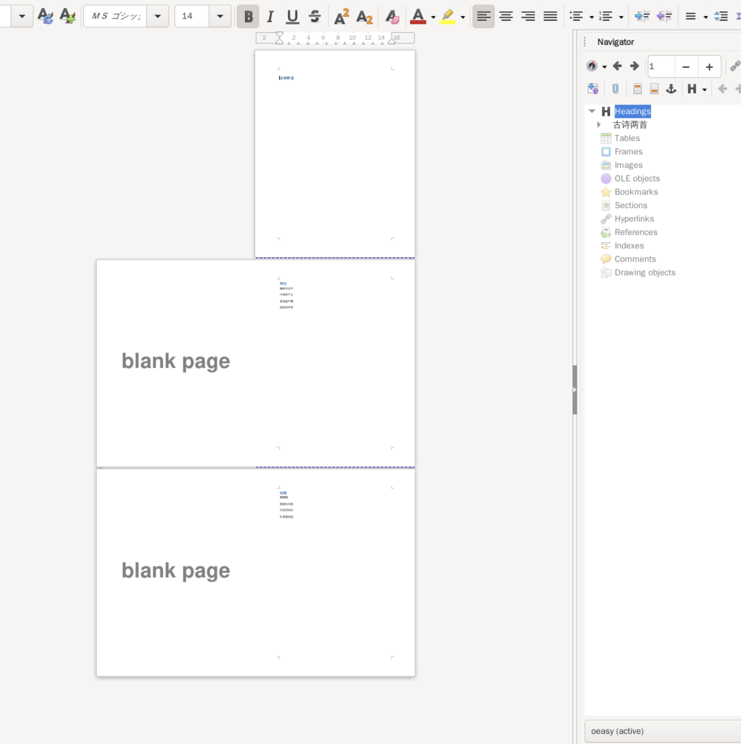This screenshot has height=744, width=741.
Task: Open the font name dropdown list
Action: (158, 17)
